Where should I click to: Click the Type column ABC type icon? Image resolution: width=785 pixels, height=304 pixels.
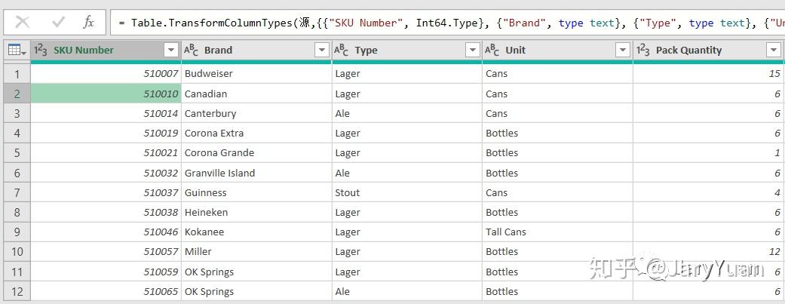pyautogui.click(x=342, y=51)
